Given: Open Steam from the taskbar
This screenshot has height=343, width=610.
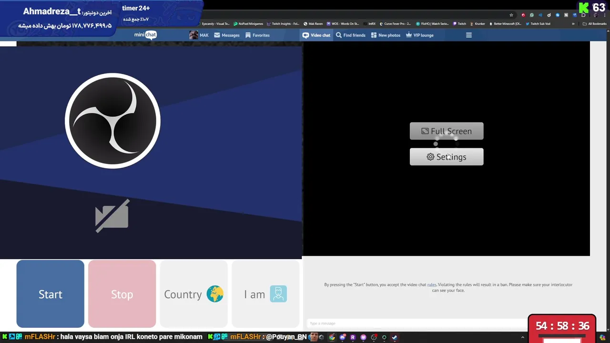Looking at the screenshot, I should 395,337.
